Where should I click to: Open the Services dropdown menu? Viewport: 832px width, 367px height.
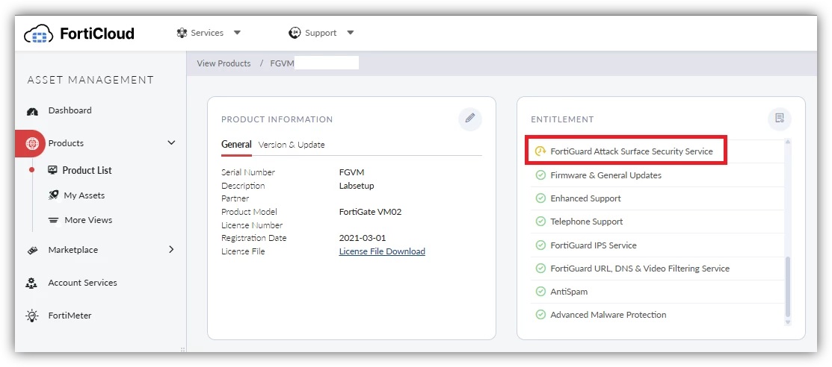(209, 33)
